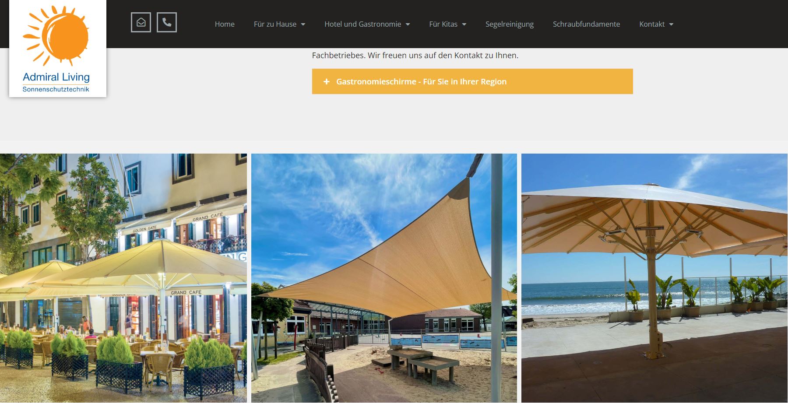Click the Sonnenschutztechnik logo text
This screenshot has width=788, height=403.
pos(56,89)
